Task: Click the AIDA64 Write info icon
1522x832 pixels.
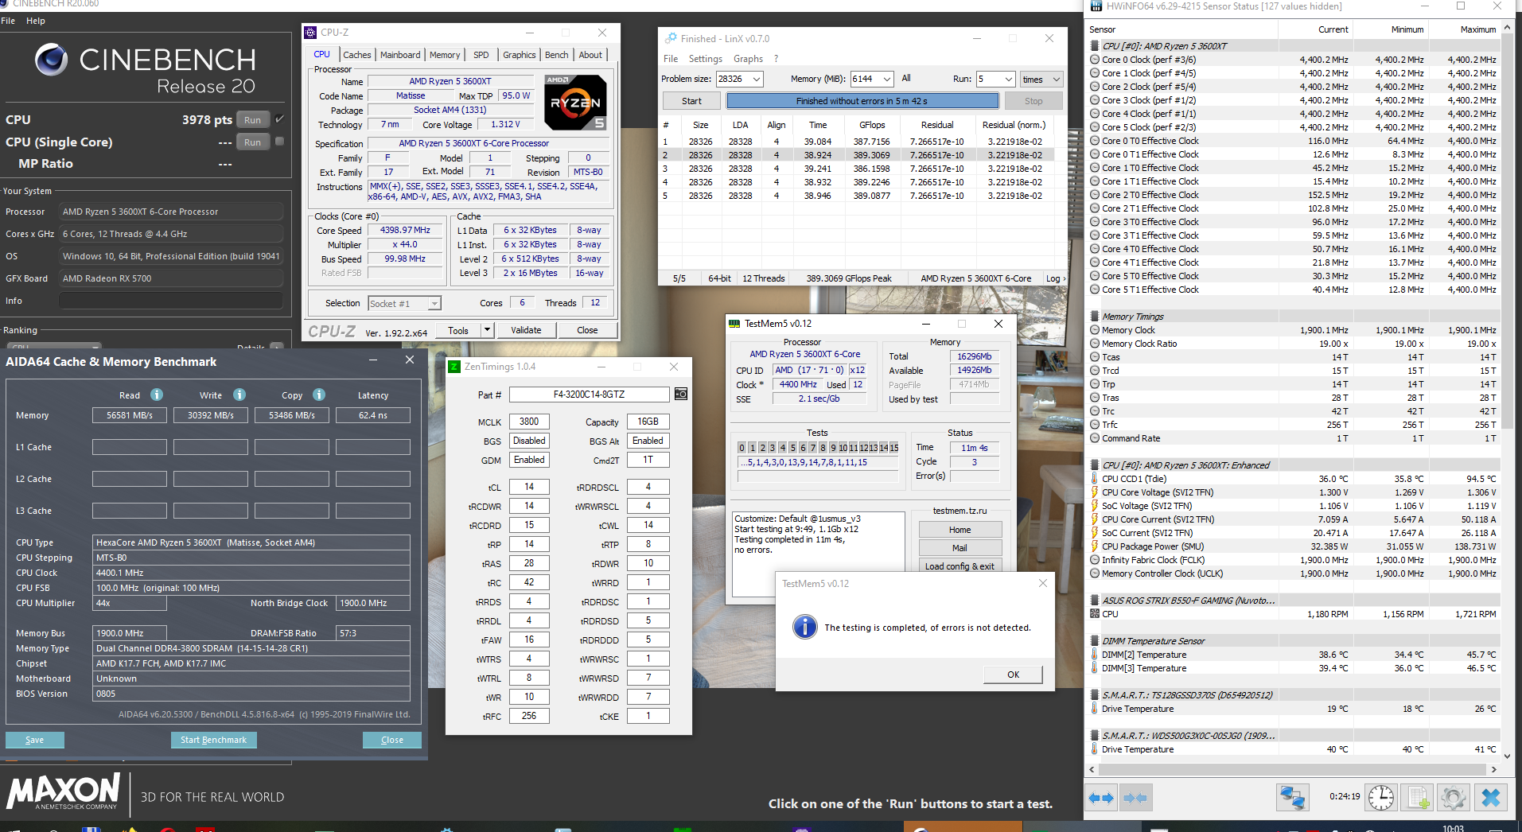Action: [239, 395]
